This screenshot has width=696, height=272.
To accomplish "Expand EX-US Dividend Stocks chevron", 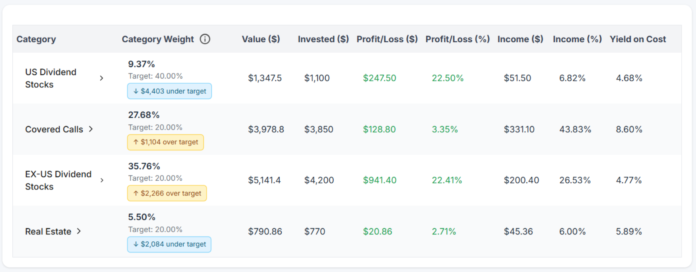I will click(102, 180).
